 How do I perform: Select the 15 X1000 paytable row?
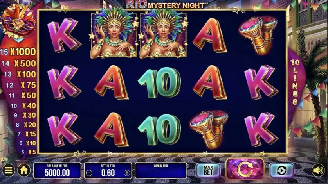pos(18,52)
